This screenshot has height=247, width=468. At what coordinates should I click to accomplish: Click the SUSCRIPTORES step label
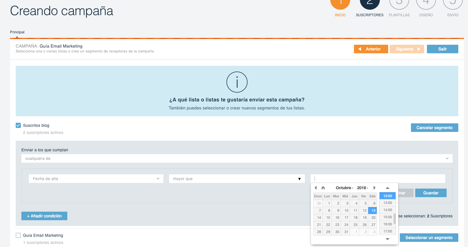tap(370, 15)
